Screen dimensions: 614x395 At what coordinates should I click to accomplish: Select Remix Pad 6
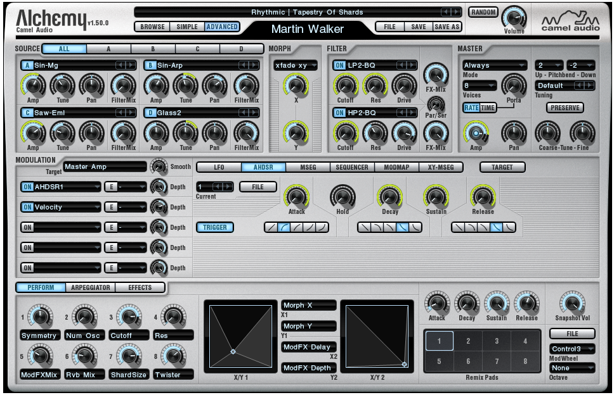click(x=468, y=361)
